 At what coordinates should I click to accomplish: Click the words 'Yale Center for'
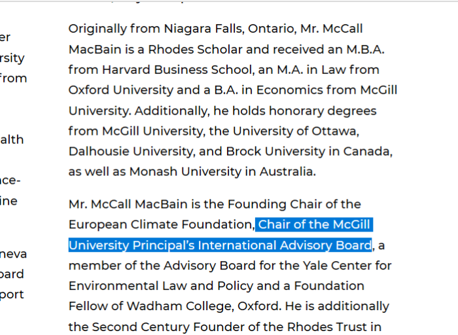347,266
